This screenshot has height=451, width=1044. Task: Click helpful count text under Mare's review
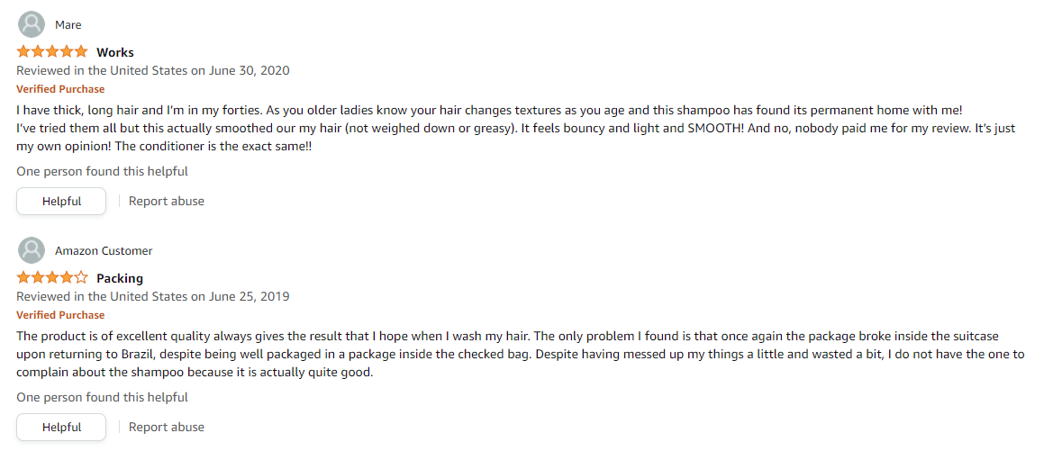[x=102, y=171]
